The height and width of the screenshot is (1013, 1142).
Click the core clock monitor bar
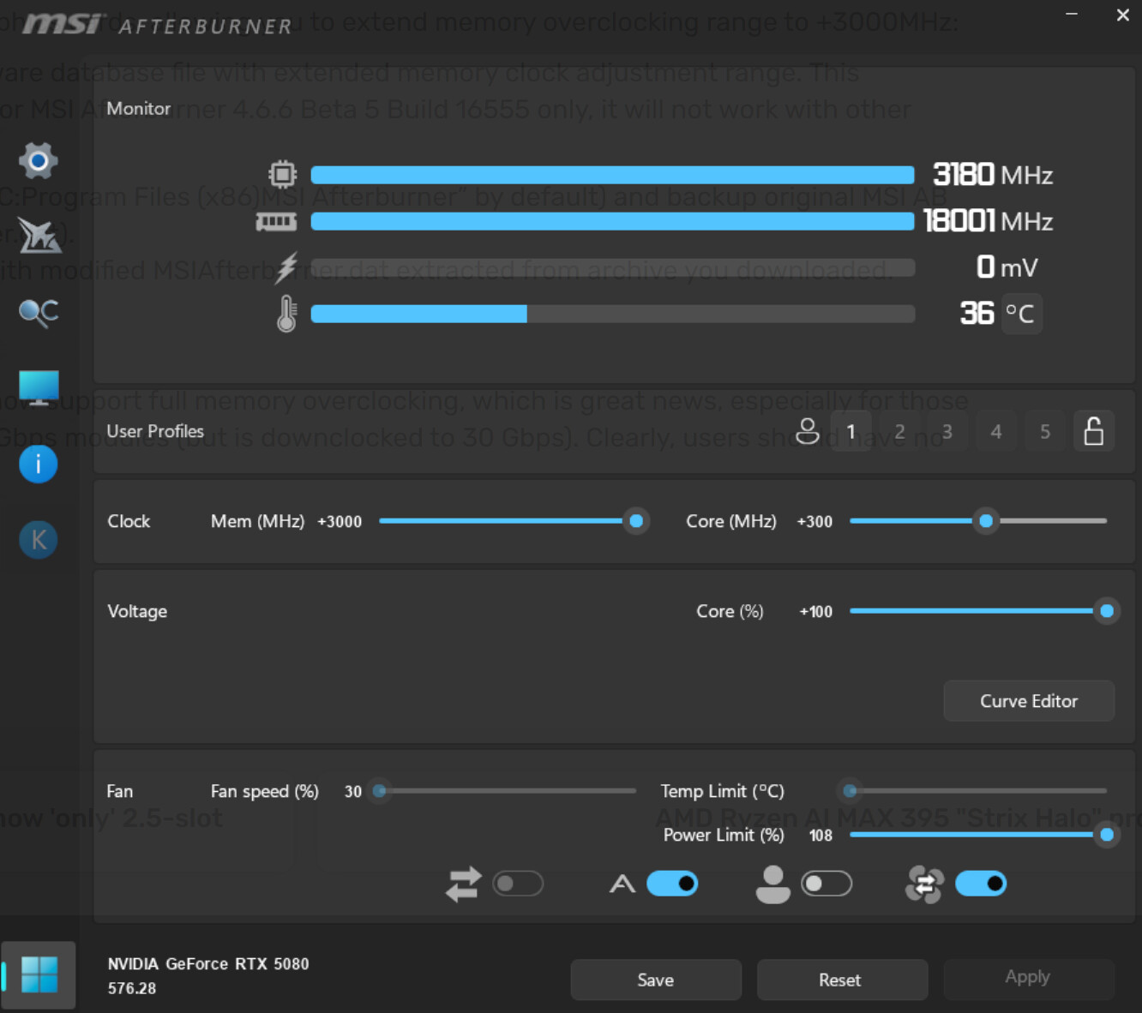pos(612,175)
